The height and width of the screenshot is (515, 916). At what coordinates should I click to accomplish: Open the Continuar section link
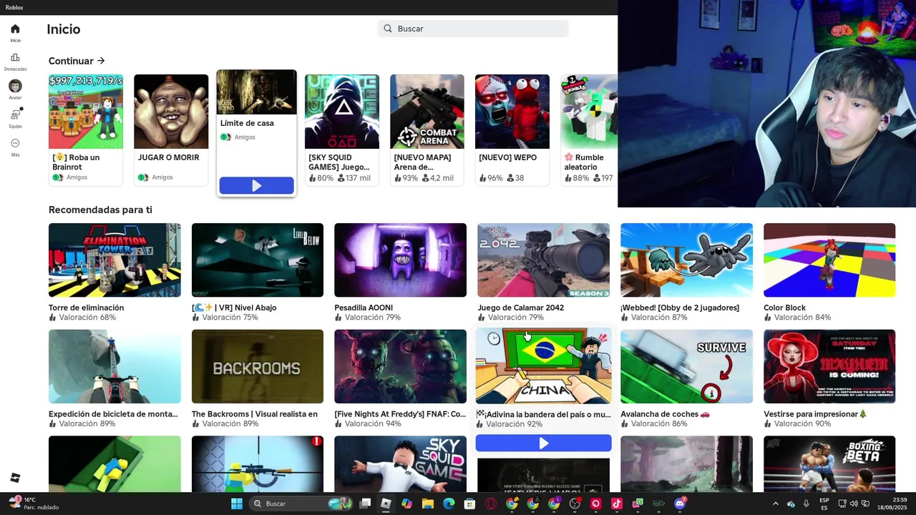77,61
